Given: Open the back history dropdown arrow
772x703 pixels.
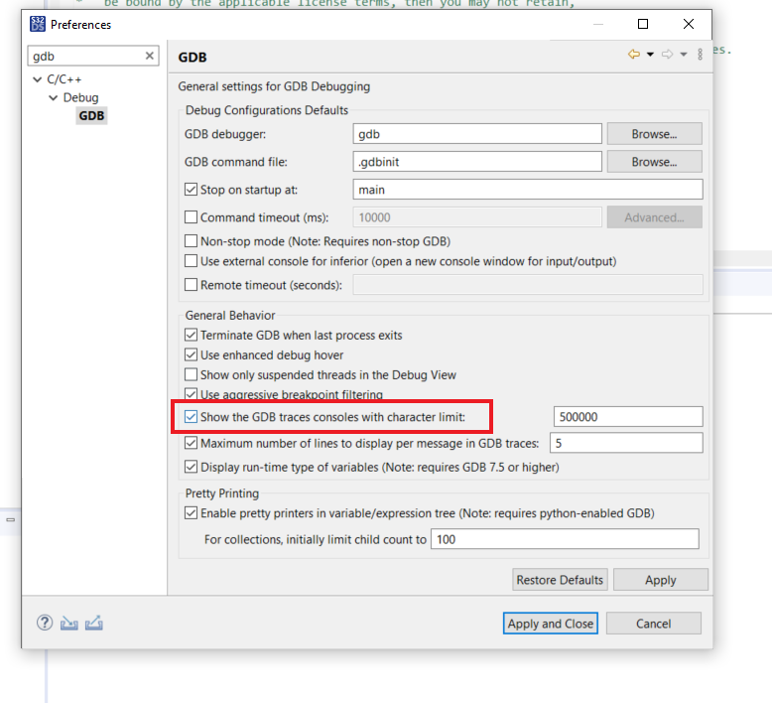Looking at the screenshot, I should (650, 55).
